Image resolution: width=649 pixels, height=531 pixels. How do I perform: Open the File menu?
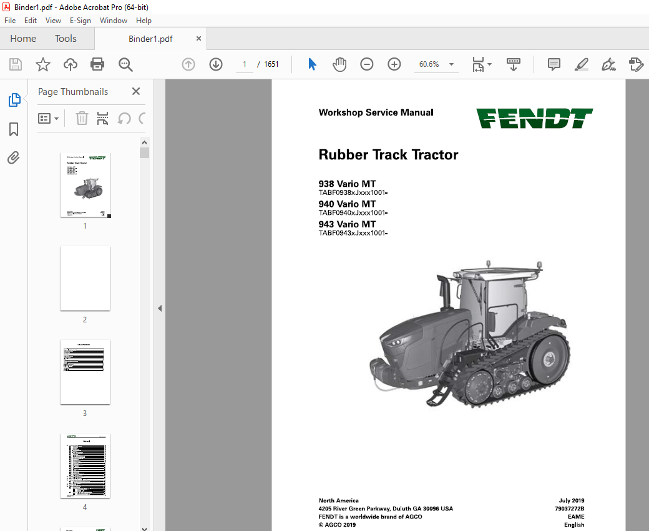pos(10,20)
